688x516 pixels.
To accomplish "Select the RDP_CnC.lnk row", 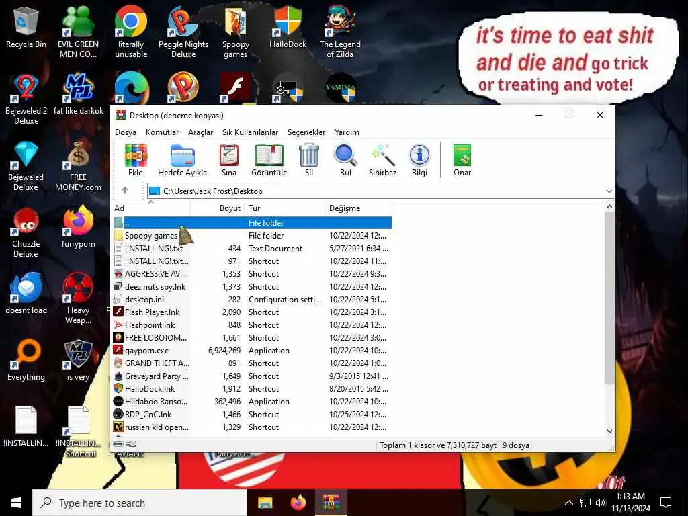I will (252, 414).
